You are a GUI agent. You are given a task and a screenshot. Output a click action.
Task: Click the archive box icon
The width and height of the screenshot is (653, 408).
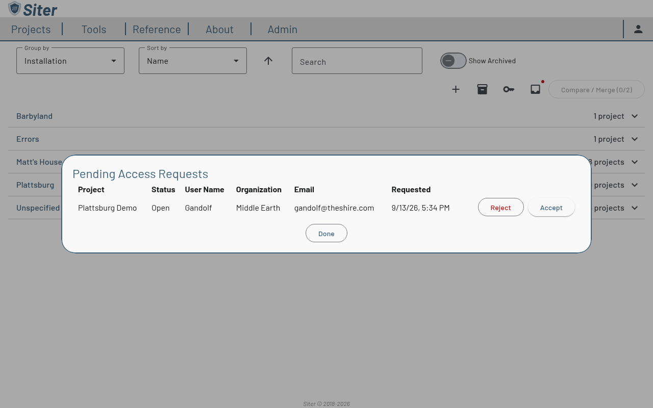tap(482, 89)
